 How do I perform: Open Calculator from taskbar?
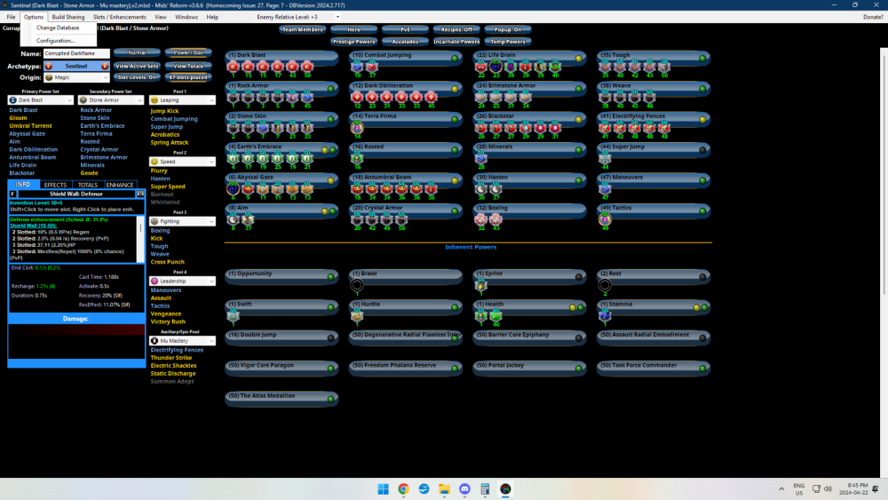coord(485,488)
